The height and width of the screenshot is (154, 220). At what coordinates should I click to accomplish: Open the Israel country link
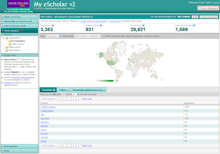coord(43,130)
